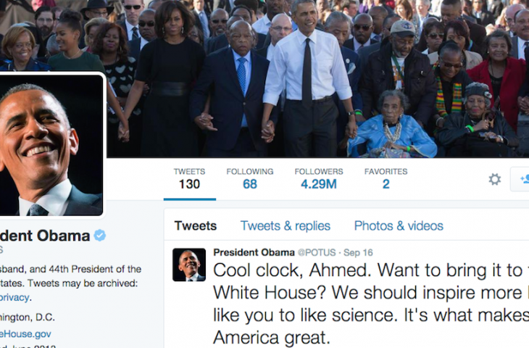This screenshot has height=348, width=529.
Task: Switch to Tweets & replies tab
Action: pos(285,225)
